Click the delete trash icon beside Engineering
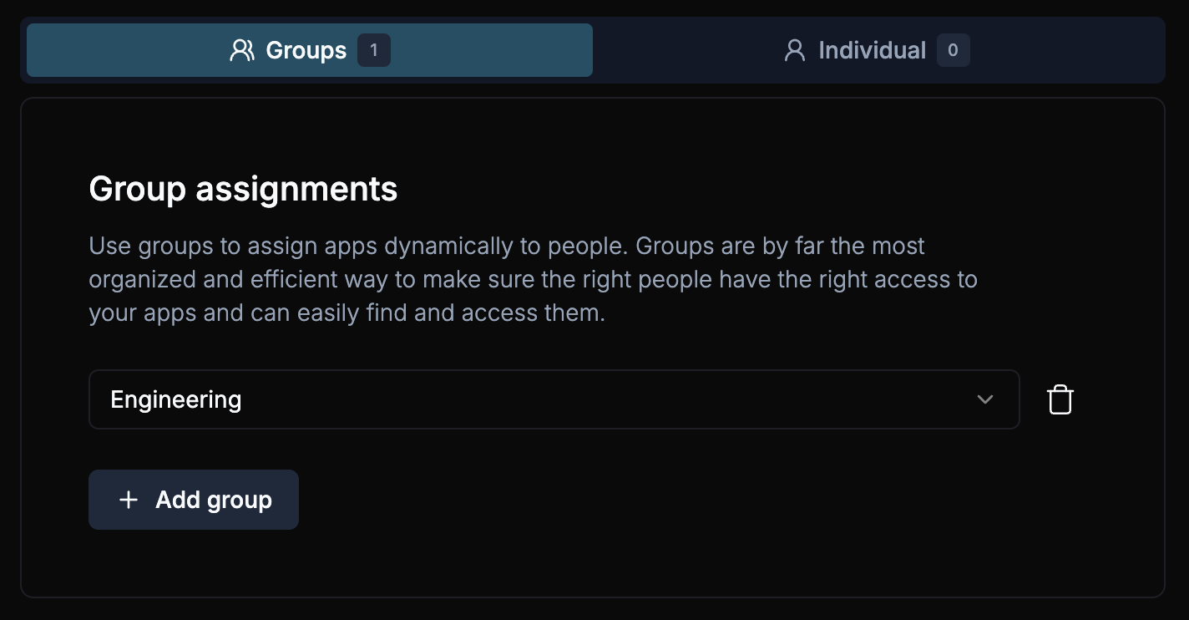 pos(1060,399)
